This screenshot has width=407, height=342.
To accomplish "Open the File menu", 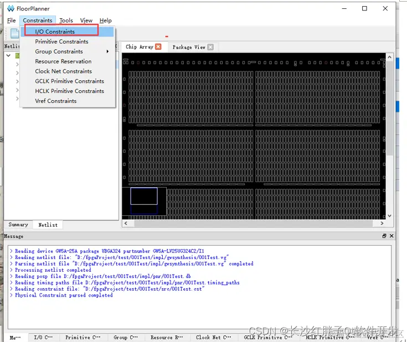I will pyautogui.click(x=11, y=20).
